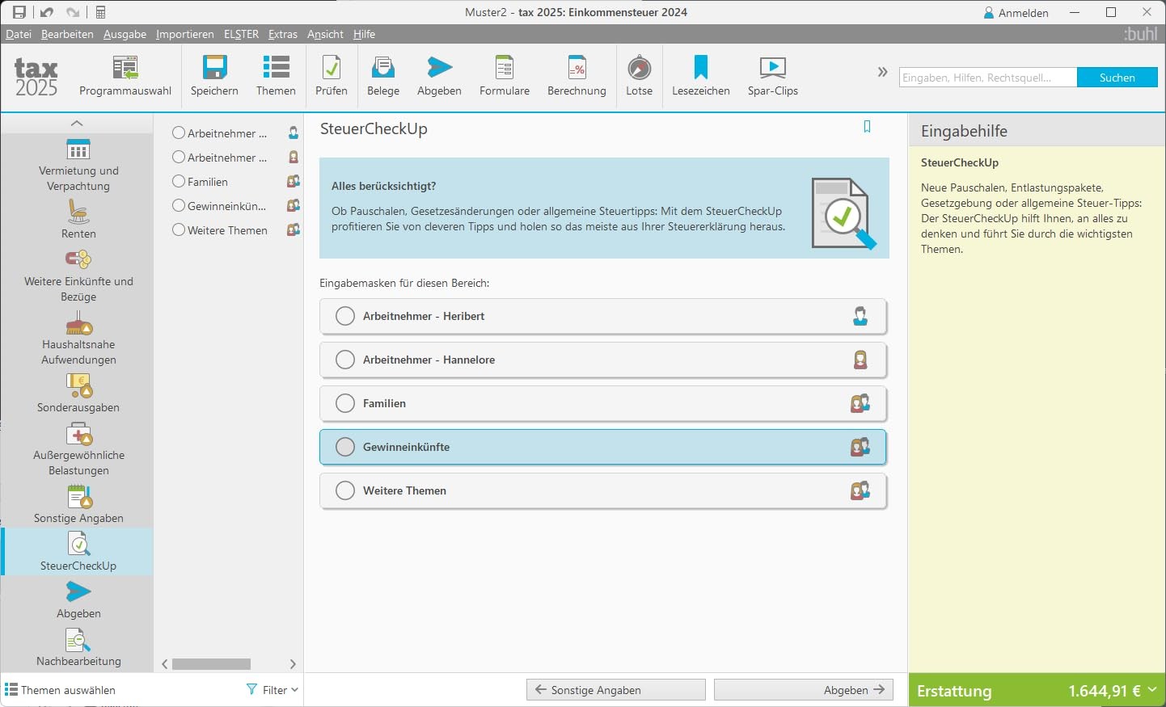Select the Arbeitnehmer - Heribert radio circle
Image resolution: width=1166 pixels, height=707 pixels.
coord(345,316)
